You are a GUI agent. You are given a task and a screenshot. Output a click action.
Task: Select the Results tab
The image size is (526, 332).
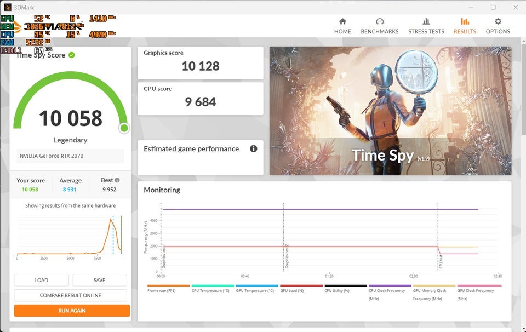tap(465, 26)
